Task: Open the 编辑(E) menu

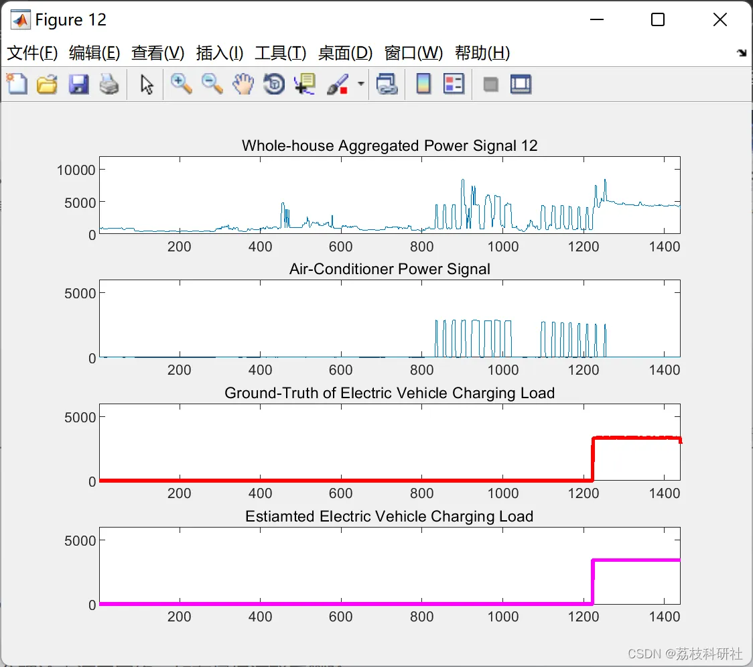Action: 94,53
